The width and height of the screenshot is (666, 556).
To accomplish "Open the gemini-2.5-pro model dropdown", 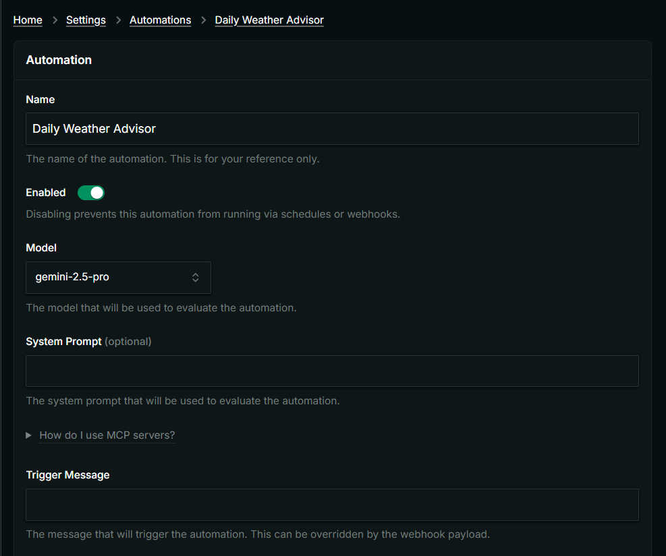I will (118, 278).
